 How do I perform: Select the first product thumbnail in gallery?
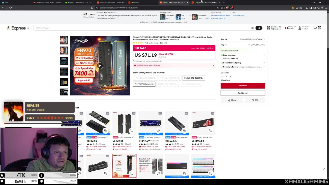pyautogui.click(x=64, y=40)
